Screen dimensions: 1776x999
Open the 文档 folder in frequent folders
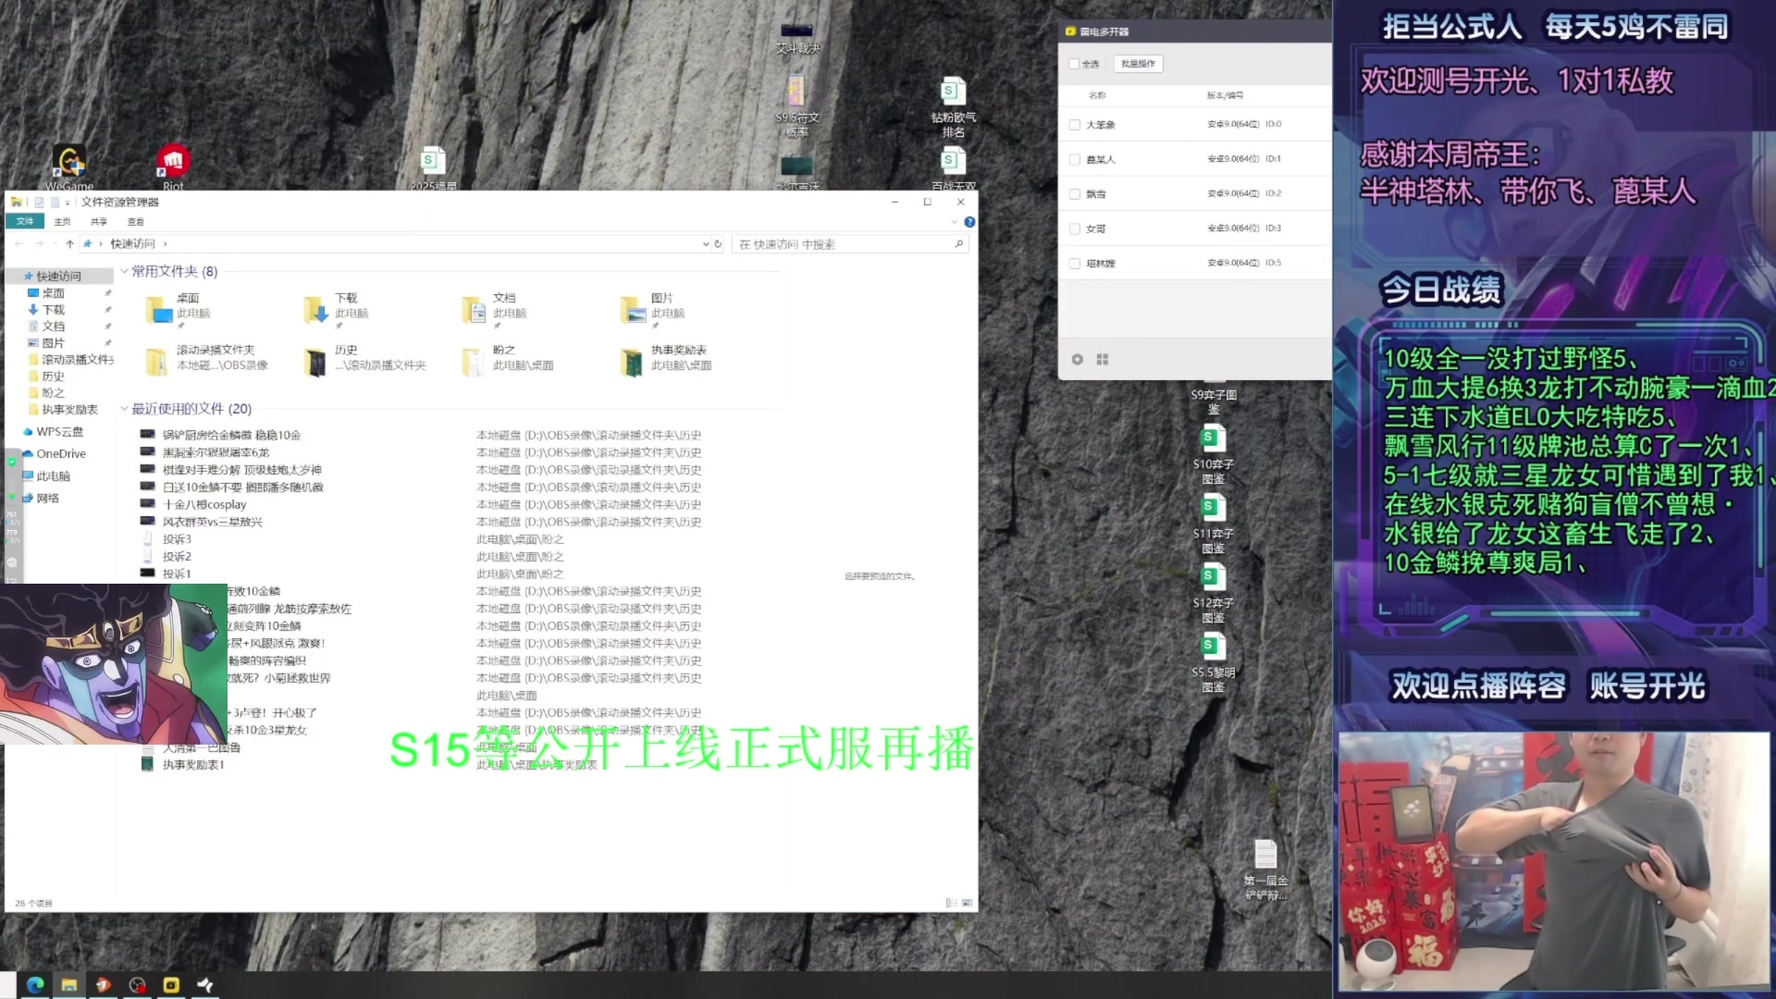(495, 310)
